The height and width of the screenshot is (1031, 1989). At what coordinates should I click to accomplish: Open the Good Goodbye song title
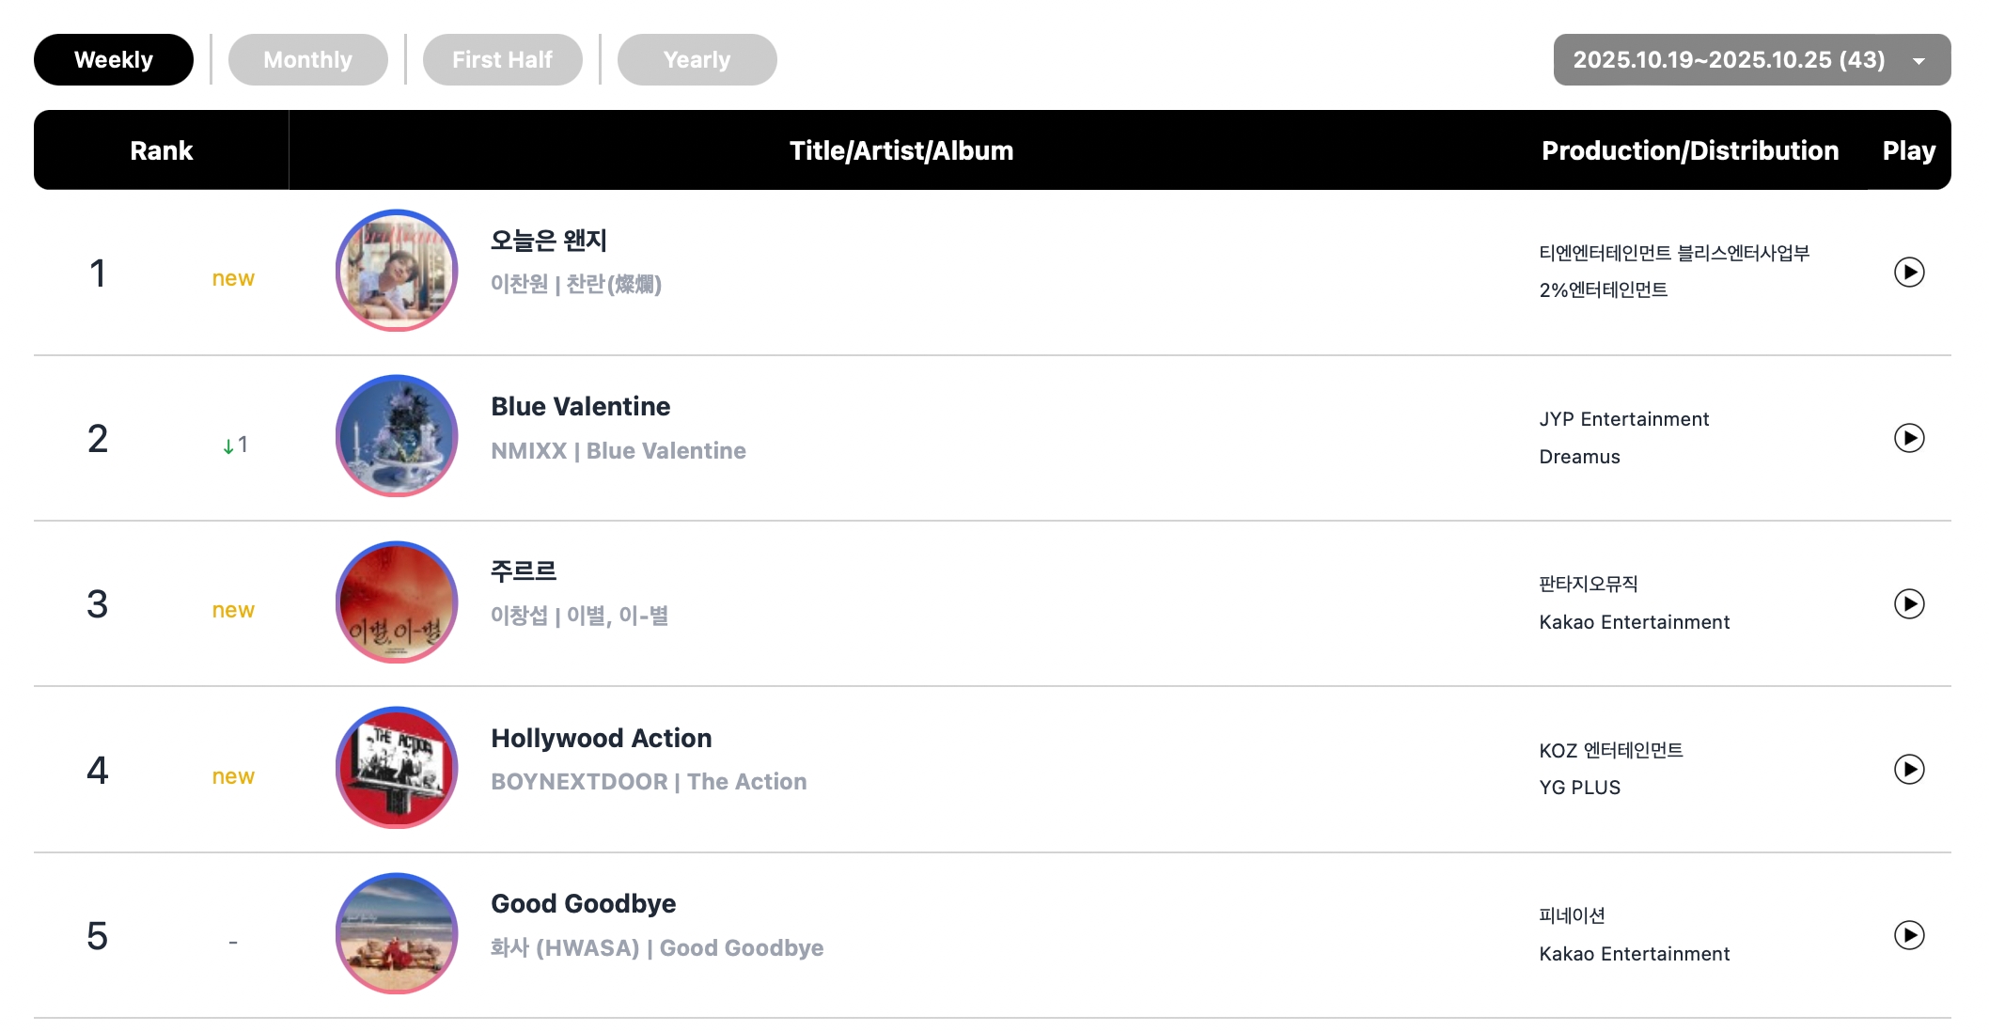[x=583, y=904]
